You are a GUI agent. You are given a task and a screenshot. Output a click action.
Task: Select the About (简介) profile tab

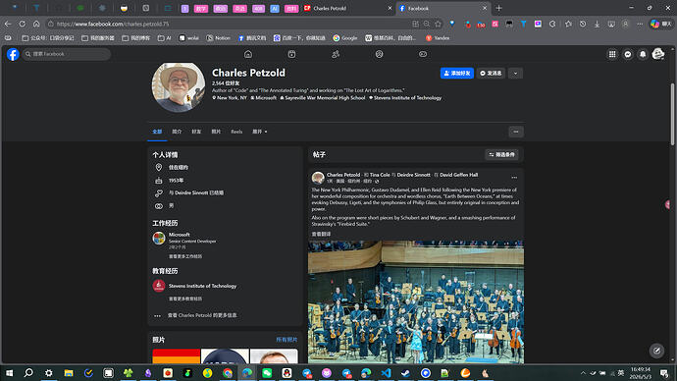[x=177, y=132]
